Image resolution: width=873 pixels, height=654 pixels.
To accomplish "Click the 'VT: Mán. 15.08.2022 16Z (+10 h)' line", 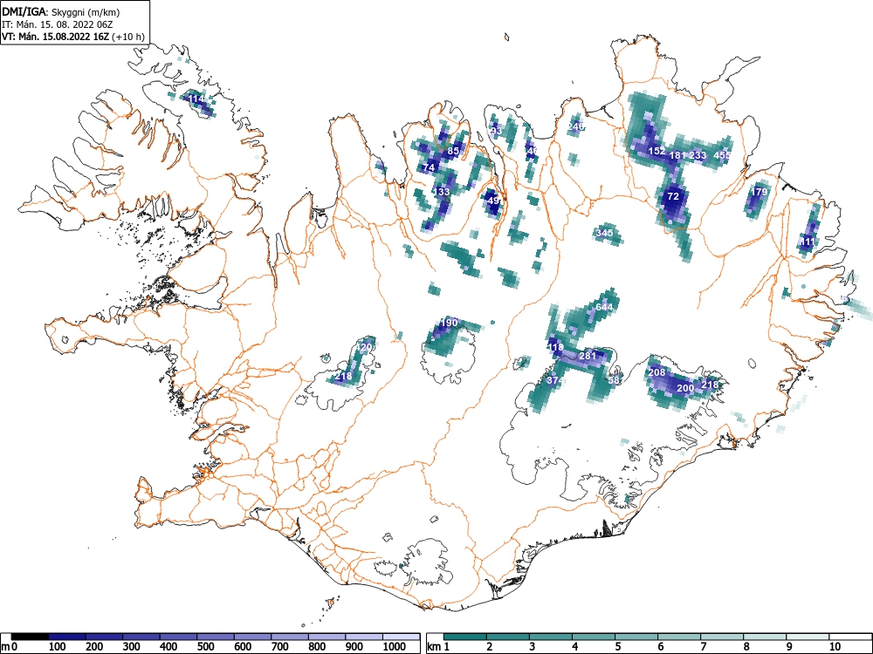I will click(x=73, y=37).
